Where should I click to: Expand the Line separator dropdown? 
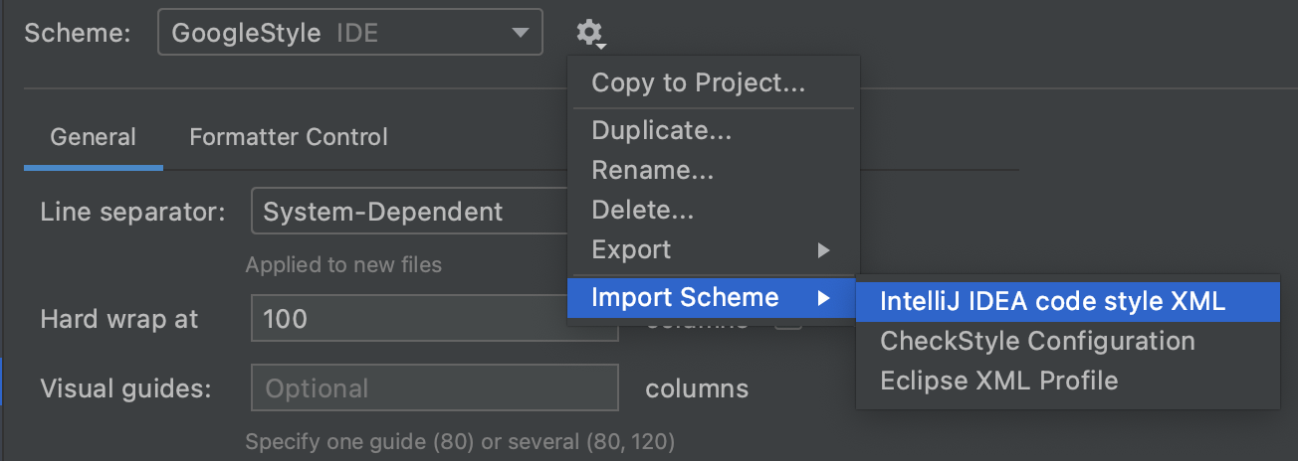[408, 212]
